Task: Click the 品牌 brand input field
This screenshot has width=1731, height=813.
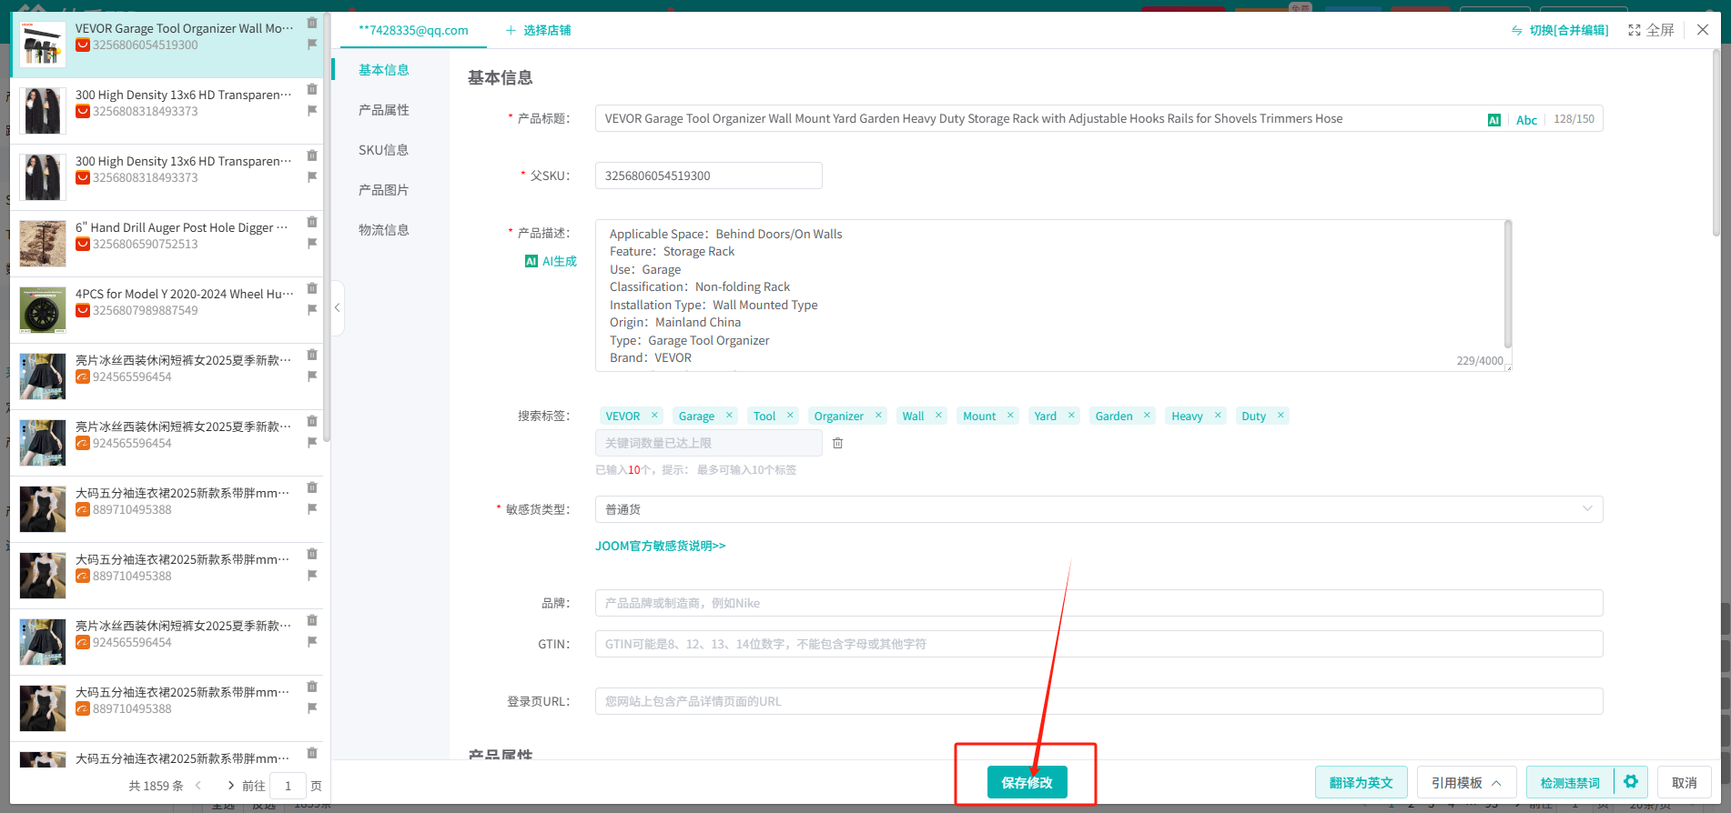Action: (x=1098, y=603)
